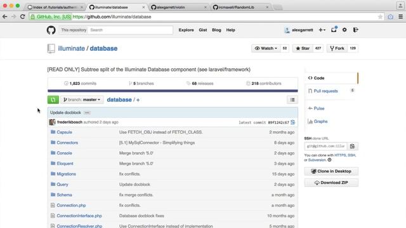
Task: Open the branch master dropdown
Action: point(82,100)
